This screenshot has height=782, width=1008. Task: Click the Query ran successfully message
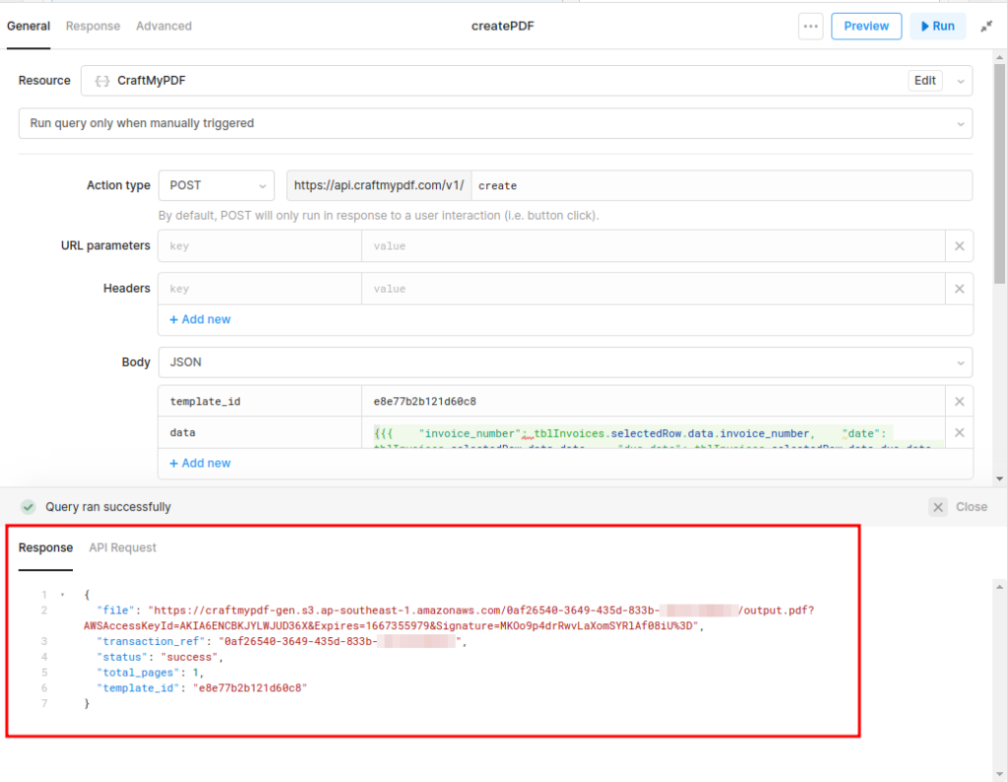[108, 507]
